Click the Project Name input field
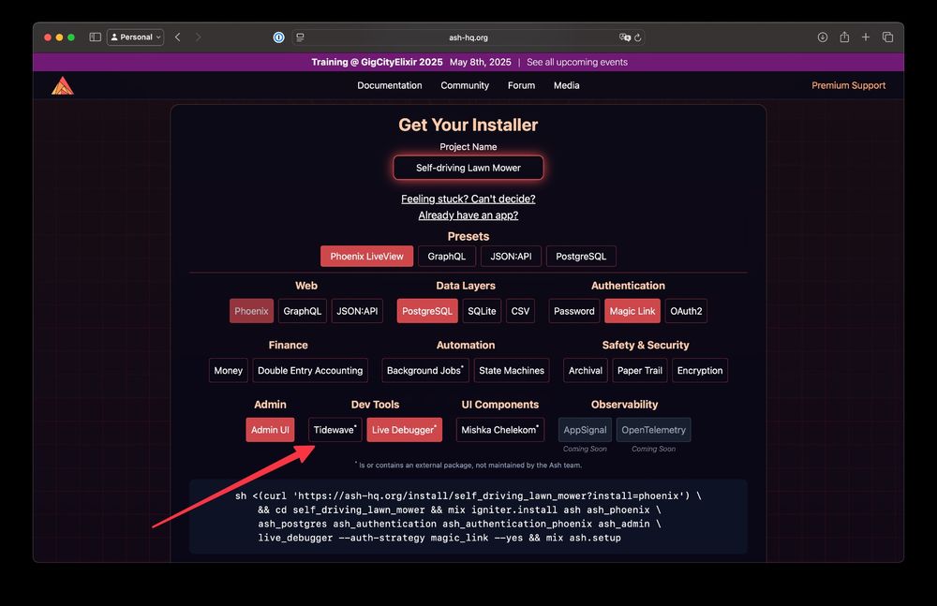Image resolution: width=937 pixels, height=606 pixels. 468,168
